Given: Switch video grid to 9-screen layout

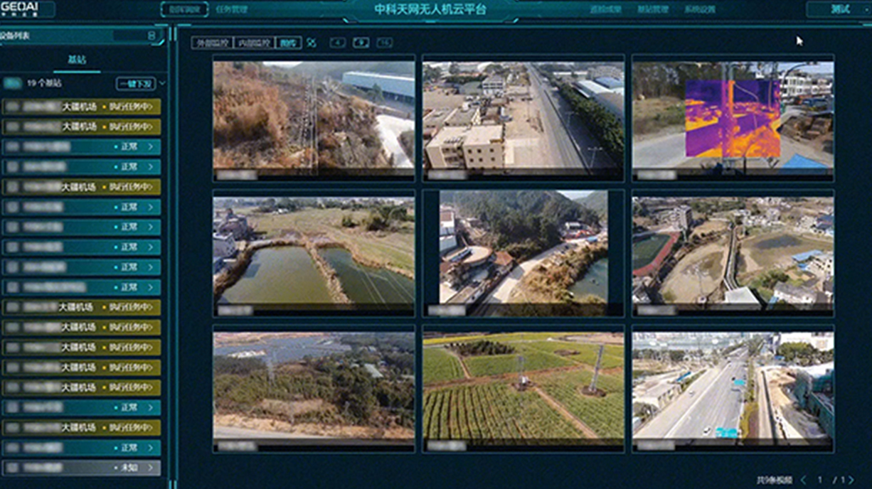Looking at the screenshot, I should [362, 43].
